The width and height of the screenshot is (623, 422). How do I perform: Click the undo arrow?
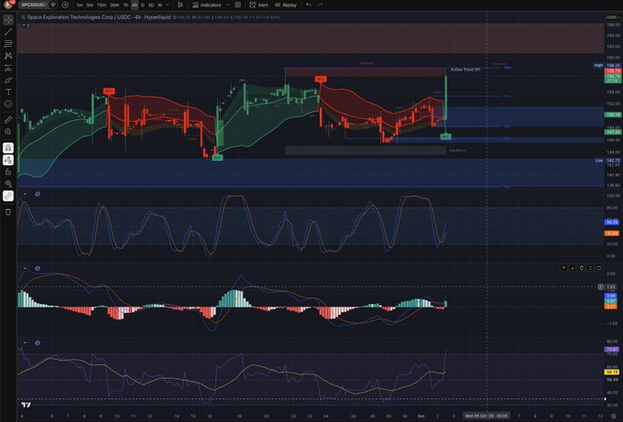309,5
